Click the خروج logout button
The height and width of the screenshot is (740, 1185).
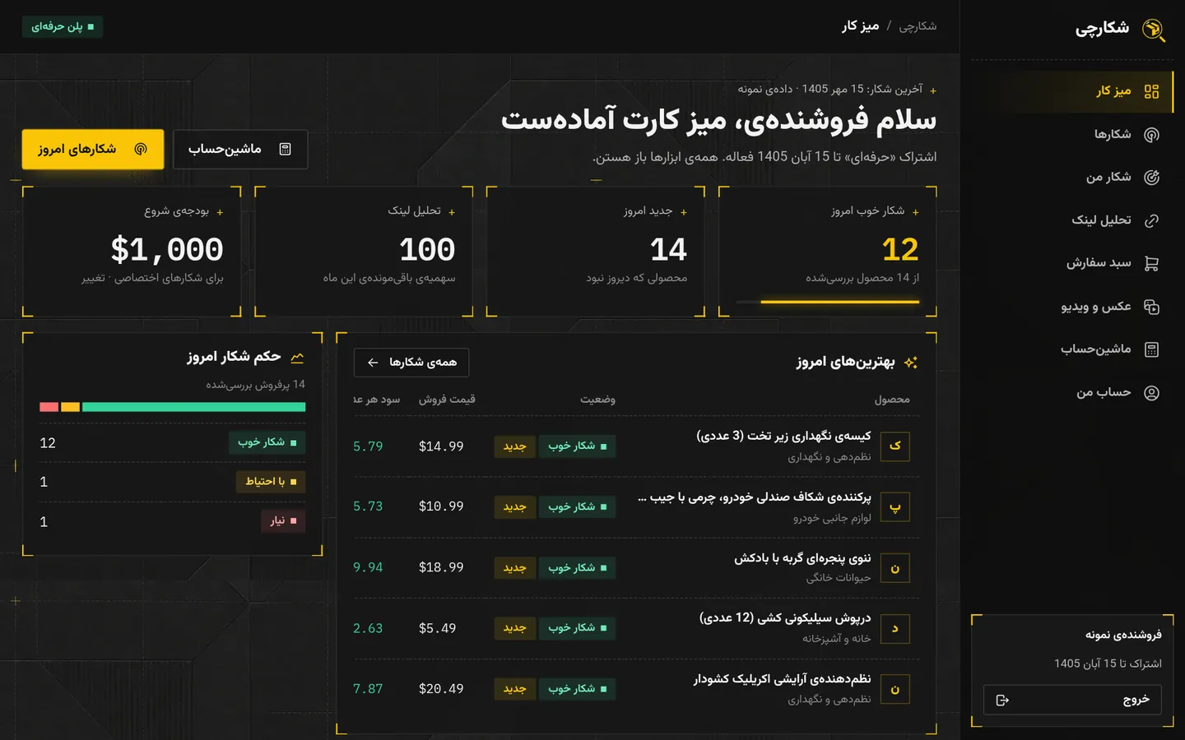tap(1072, 700)
